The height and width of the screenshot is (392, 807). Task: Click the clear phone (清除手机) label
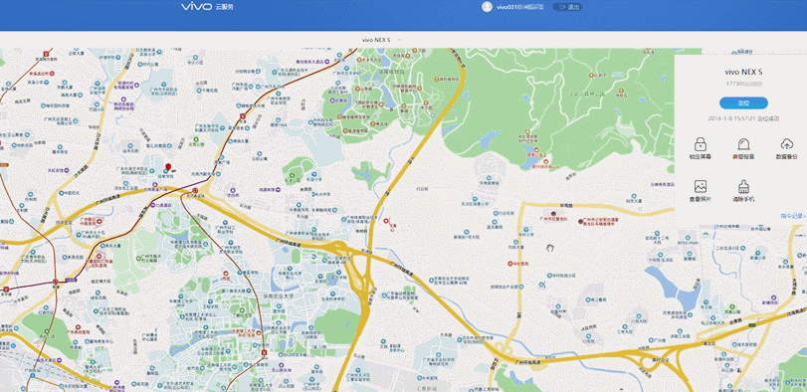click(x=743, y=199)
